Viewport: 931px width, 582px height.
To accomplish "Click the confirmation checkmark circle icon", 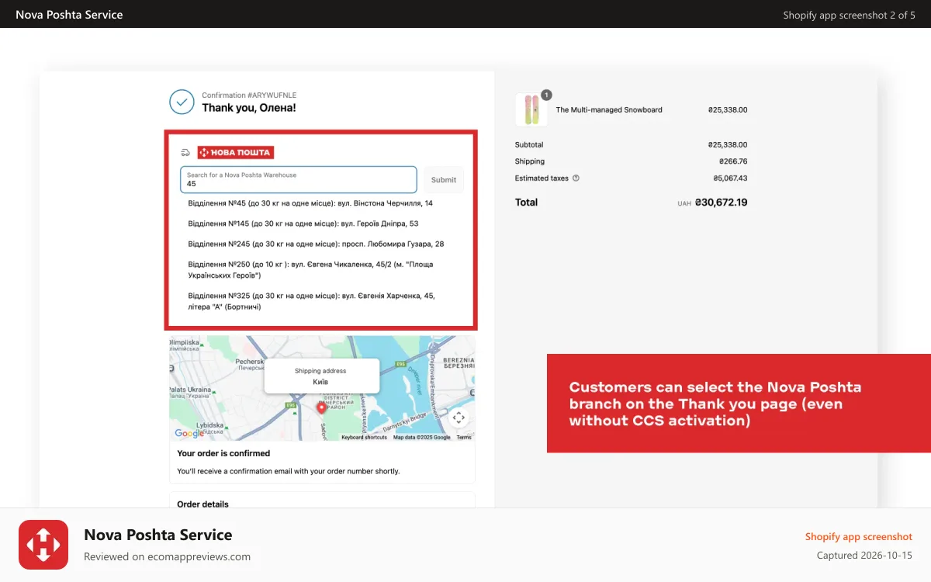I will click(182, 102).
